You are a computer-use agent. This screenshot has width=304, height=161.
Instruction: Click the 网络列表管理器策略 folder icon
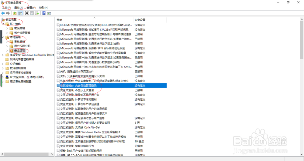point(7,59)
